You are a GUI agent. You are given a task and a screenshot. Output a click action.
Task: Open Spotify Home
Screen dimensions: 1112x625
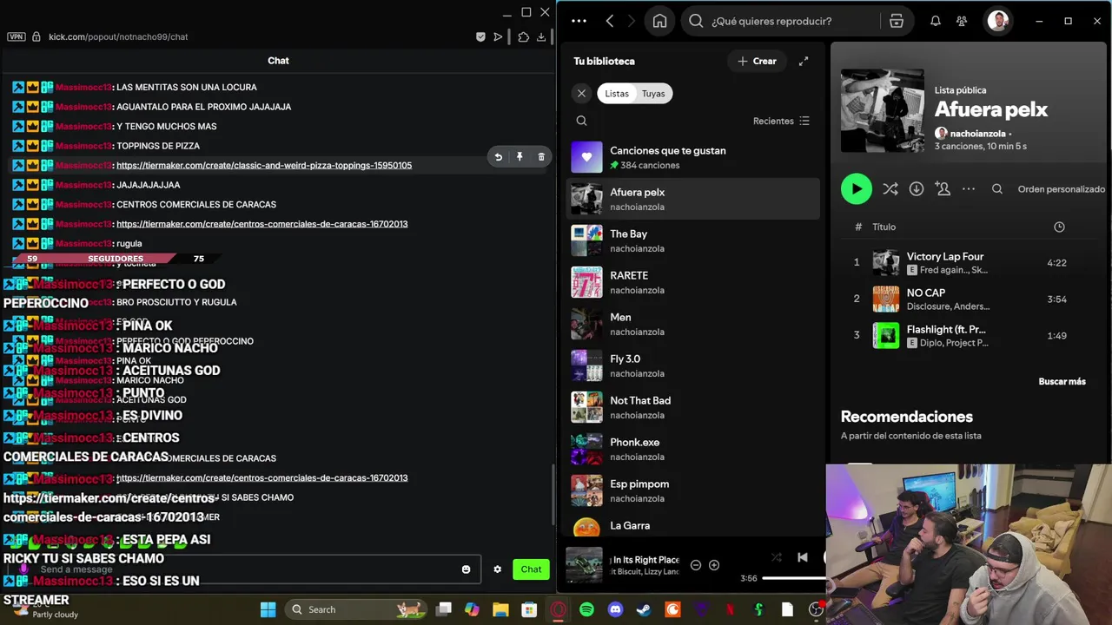[660, 21]
